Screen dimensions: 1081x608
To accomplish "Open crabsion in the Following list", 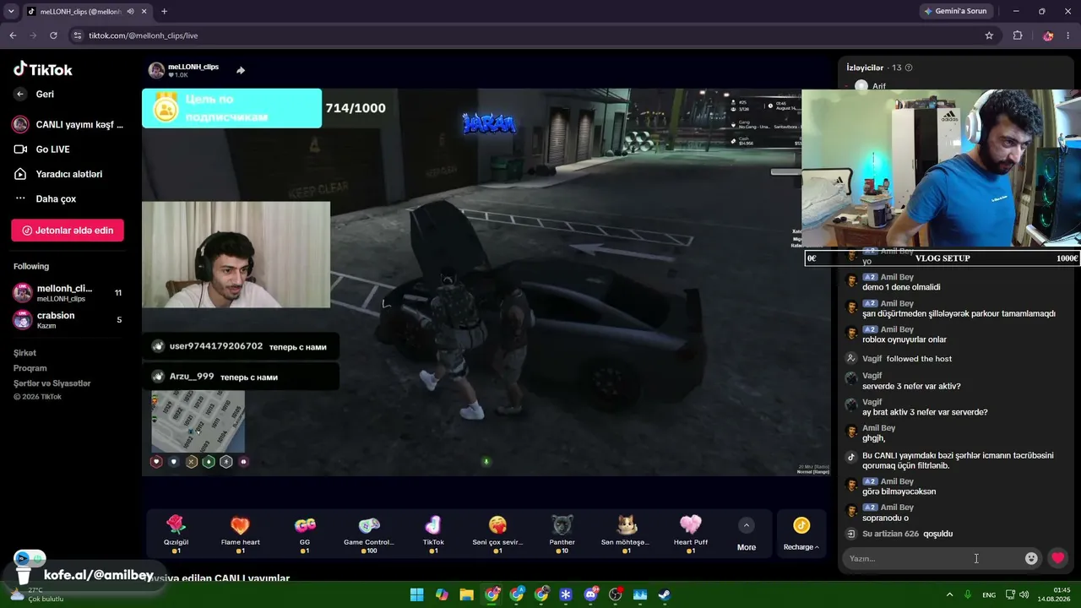I will [68, 319].
